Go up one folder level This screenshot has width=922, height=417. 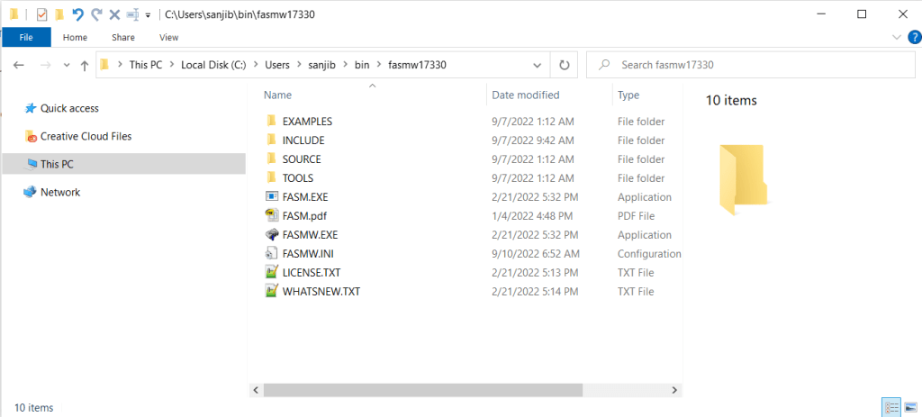(85, 65)
